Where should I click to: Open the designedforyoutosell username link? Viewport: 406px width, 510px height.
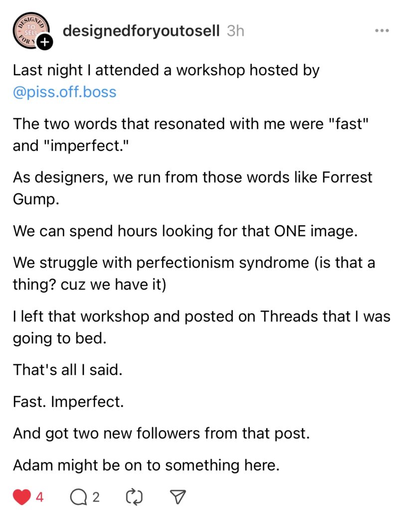pyautogui.click(x=141, y=31)
